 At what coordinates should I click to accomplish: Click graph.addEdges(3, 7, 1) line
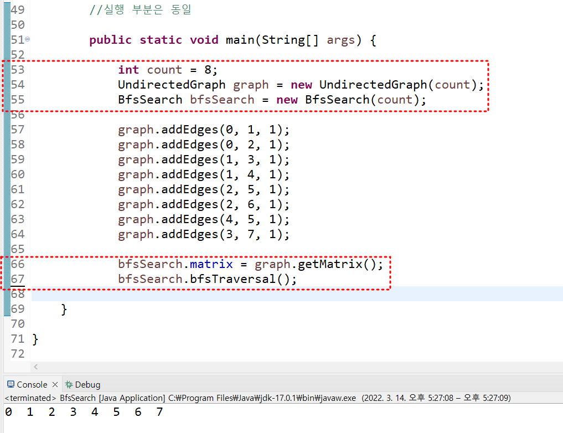click(204, 234)
